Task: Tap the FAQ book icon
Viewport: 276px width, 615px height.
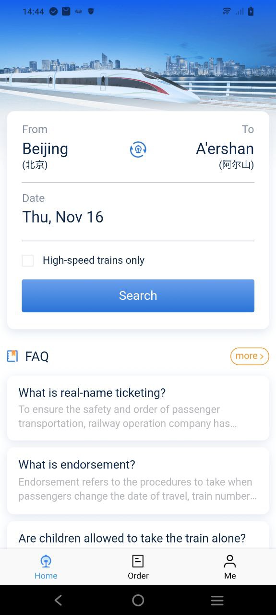Action: [12, 356]
